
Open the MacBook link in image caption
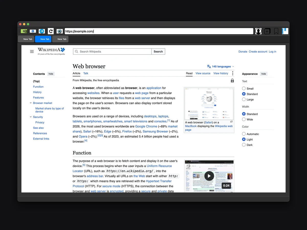191,126
